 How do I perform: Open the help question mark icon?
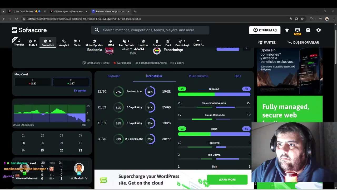[308, 30]
